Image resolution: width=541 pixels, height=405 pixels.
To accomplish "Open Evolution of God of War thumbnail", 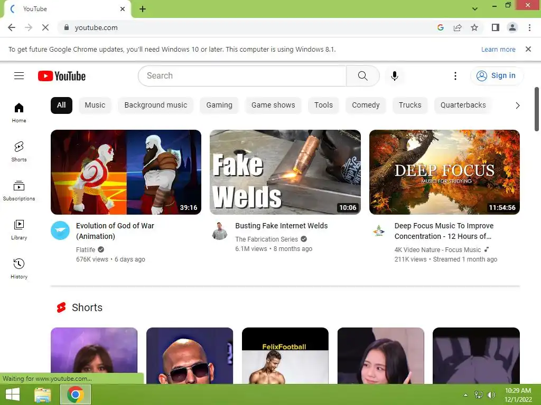I will pos(126,172).
